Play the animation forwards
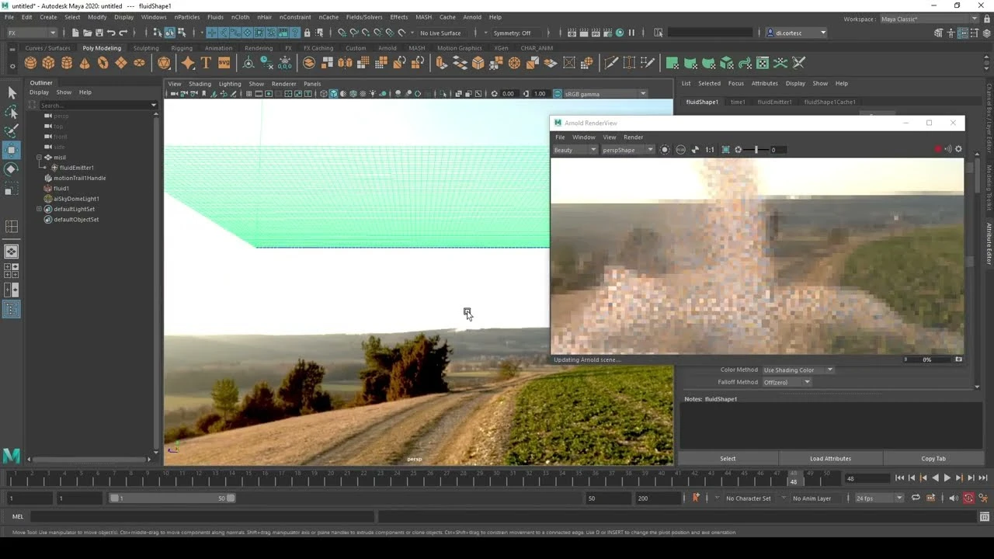This screenshot has width=994, height=559. pos(947,478)
